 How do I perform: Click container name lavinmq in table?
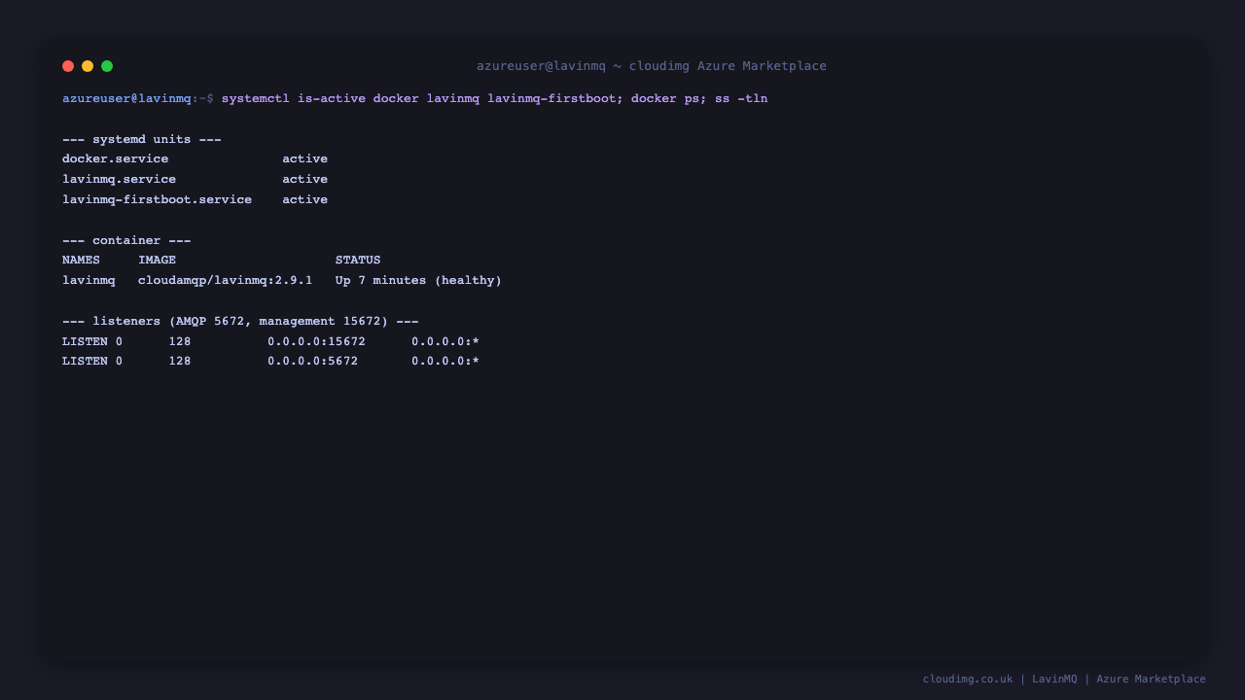(89, 280)
